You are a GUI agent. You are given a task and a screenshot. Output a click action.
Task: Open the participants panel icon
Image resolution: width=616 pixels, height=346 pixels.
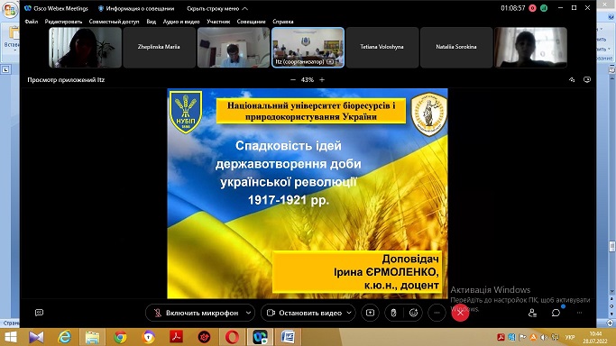532,313
